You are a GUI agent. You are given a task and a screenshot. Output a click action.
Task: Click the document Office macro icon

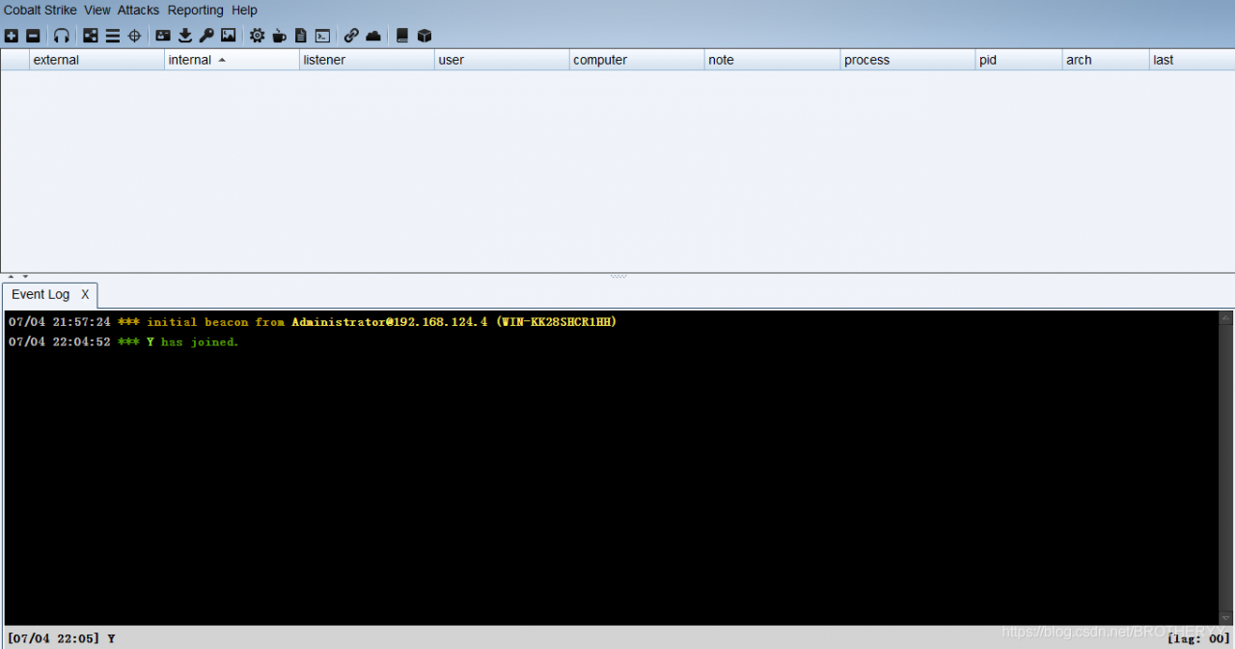click(x=301, y=36)
